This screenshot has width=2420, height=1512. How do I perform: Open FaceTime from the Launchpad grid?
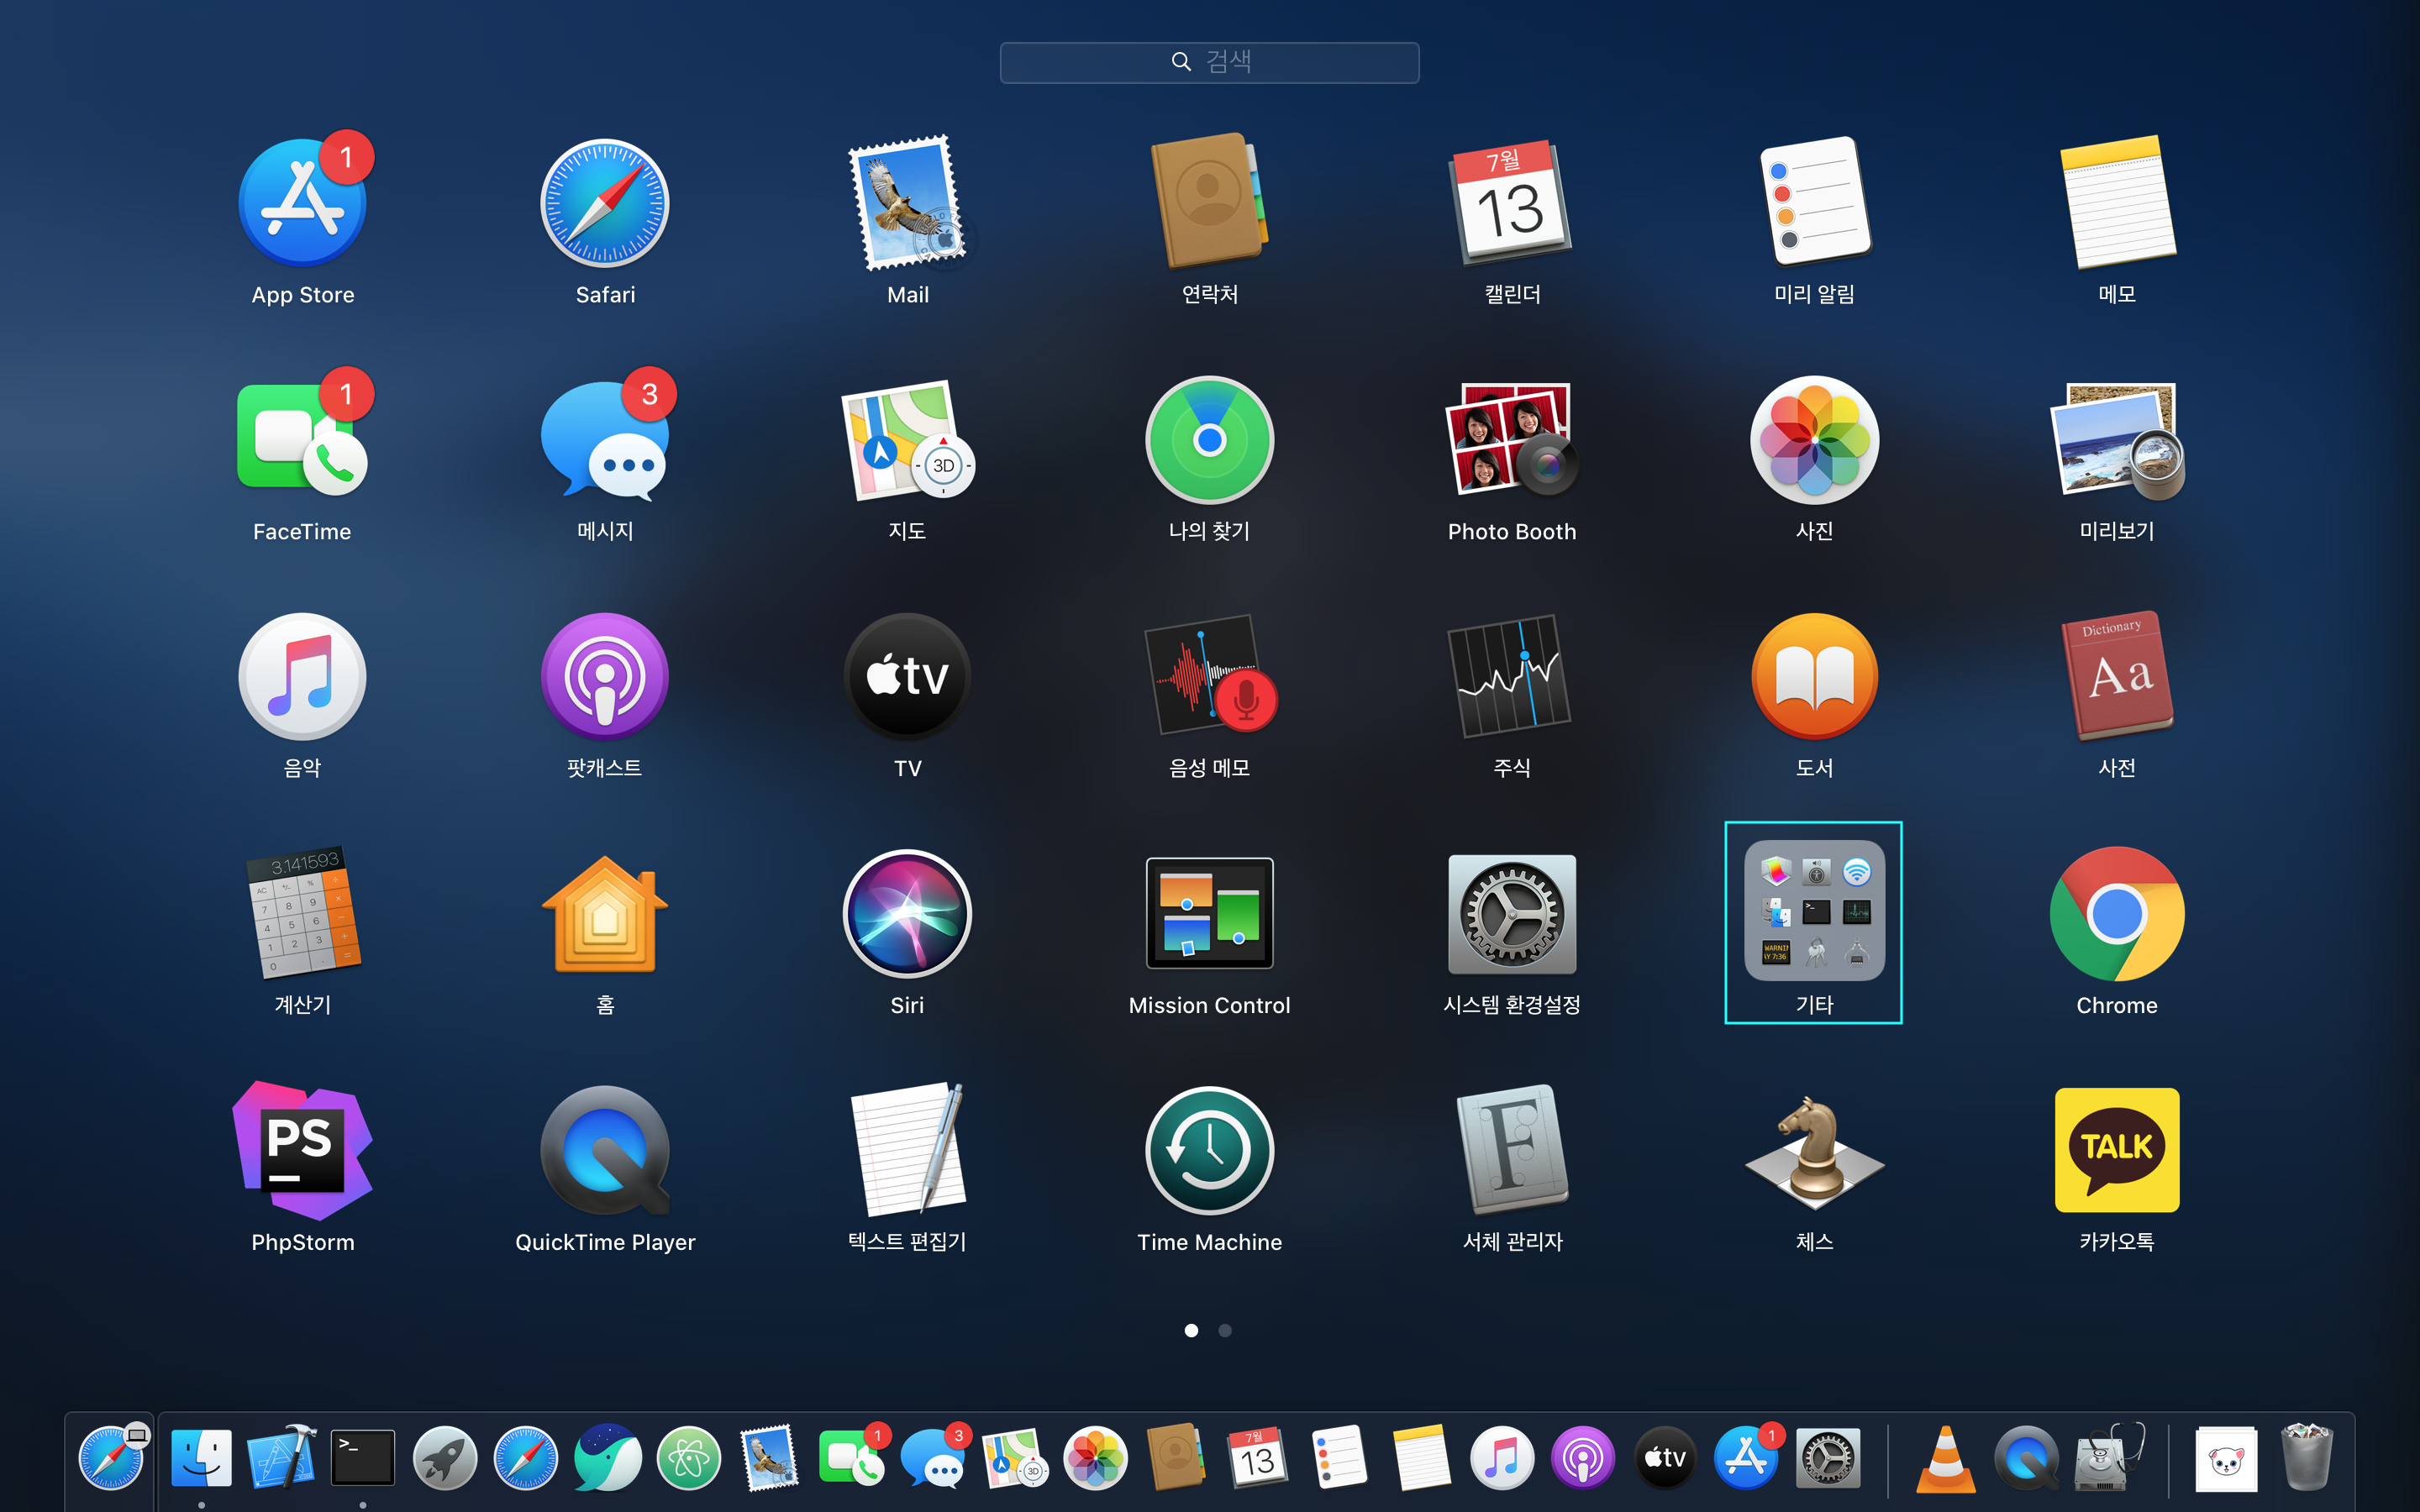302,440
